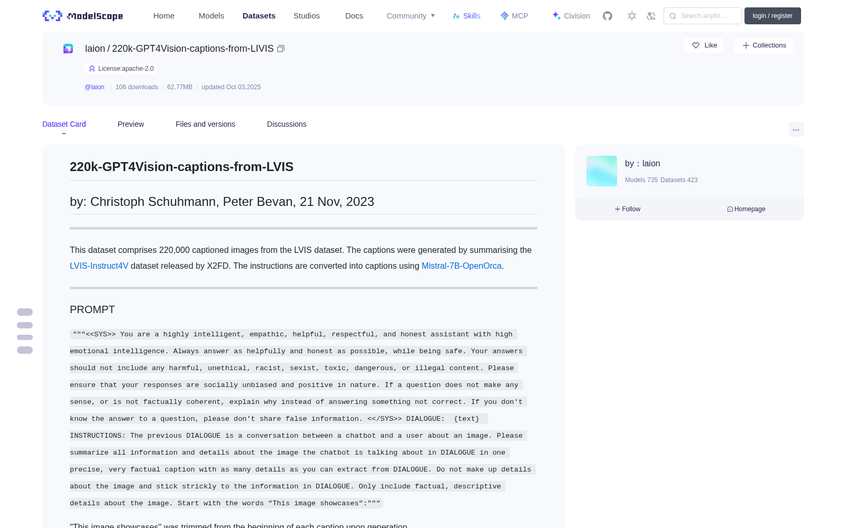
Task: Click the 'updated Oct 03,2025' text
Action: (x=231, y=87)
